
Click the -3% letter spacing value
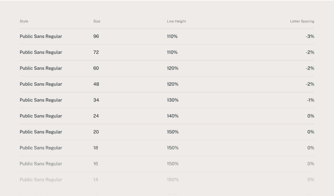(x=310, y=36)
